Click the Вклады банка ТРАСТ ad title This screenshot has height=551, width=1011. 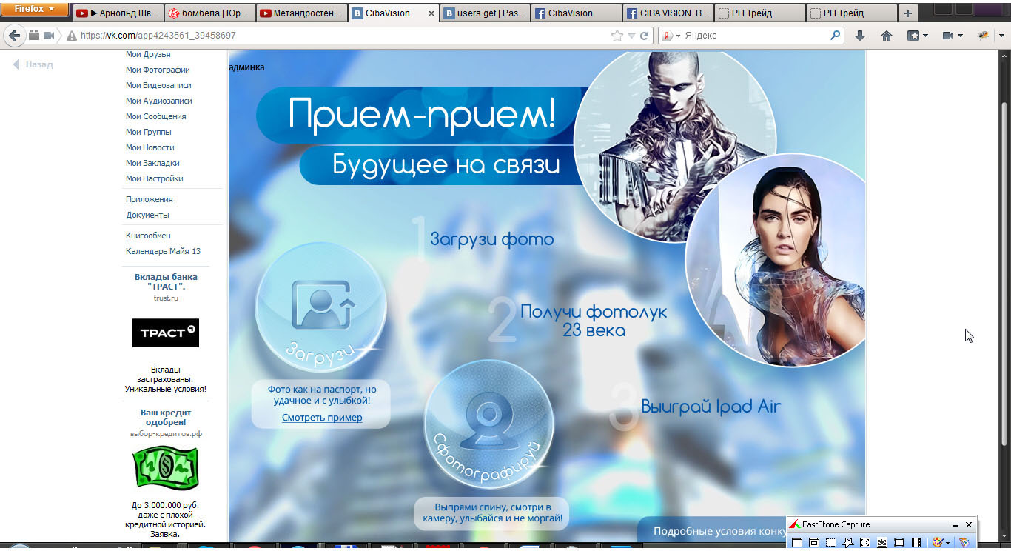(x=166, y=281)
